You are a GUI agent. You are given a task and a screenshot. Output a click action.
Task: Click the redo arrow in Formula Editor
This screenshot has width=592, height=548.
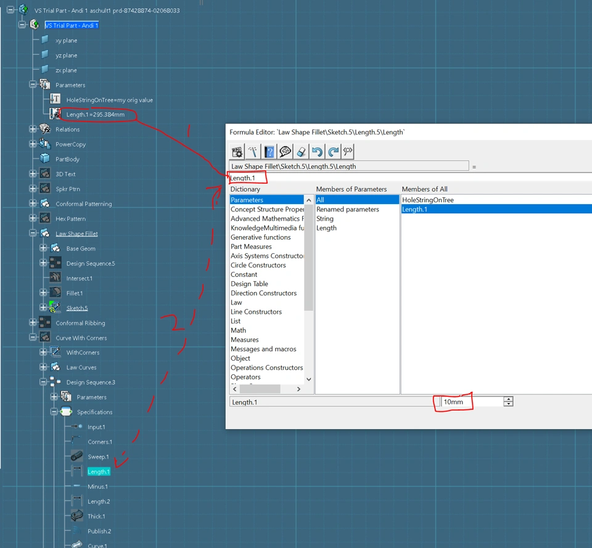(x=333, y=152)
